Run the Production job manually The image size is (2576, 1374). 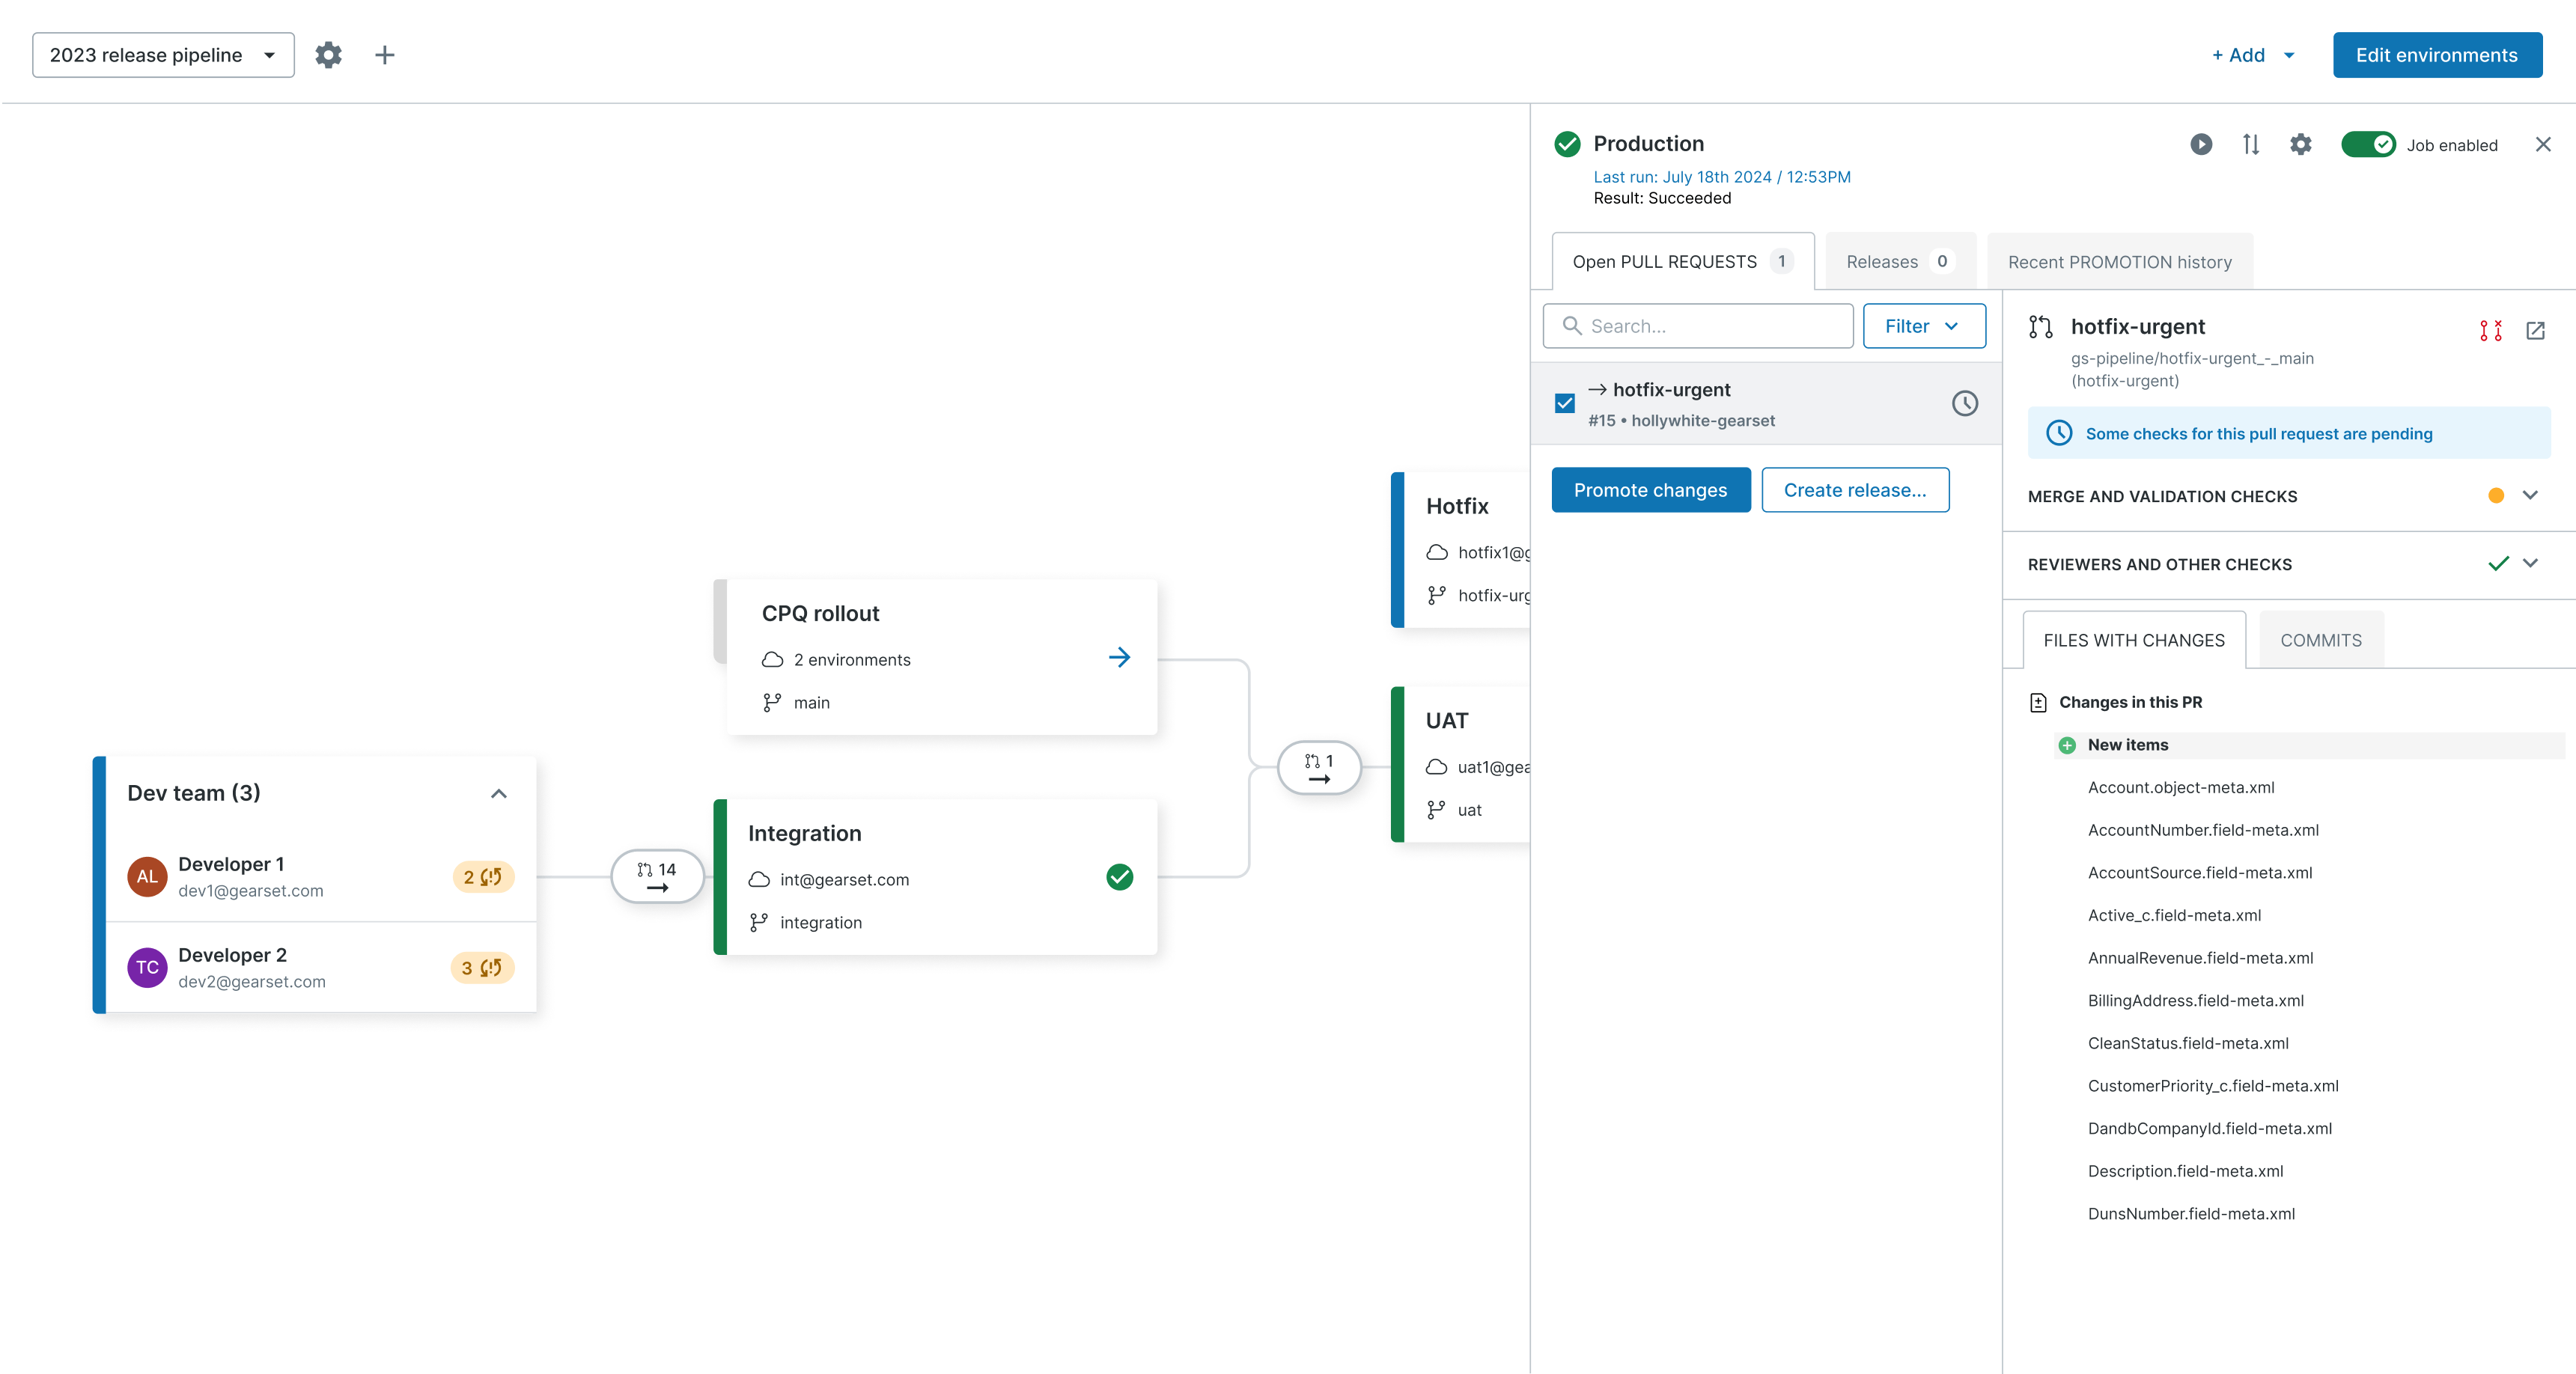(x=2201, y=144)
